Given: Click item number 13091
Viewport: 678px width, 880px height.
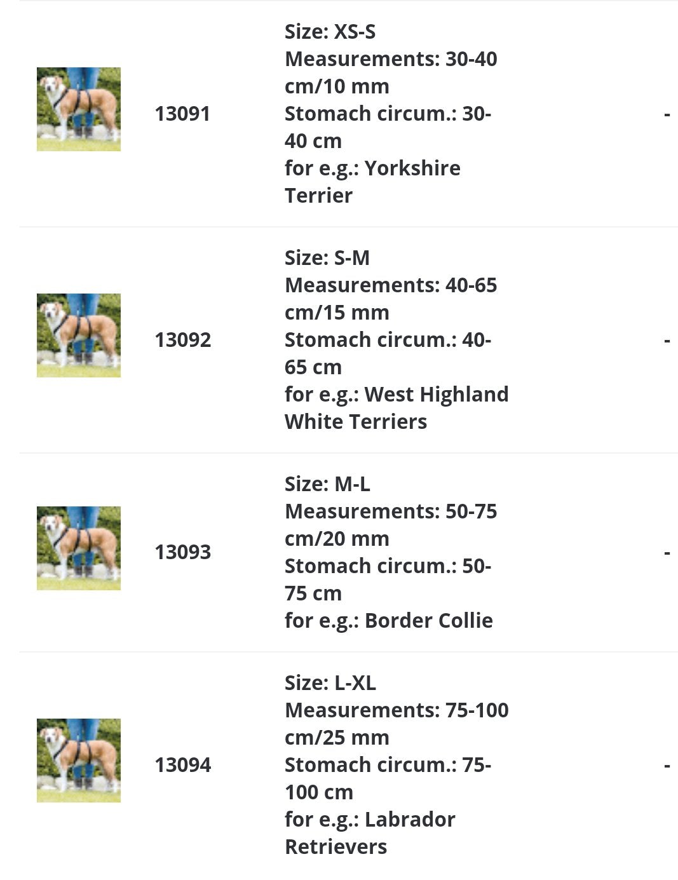Looking at the screenshot, I should (x=182, y=114).
